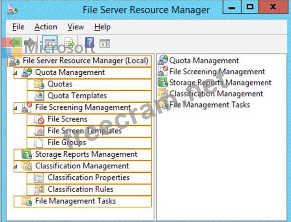Click Quota Management icon in right pane
This screenshot has height=222, width=291.
(x=163, y=60)
